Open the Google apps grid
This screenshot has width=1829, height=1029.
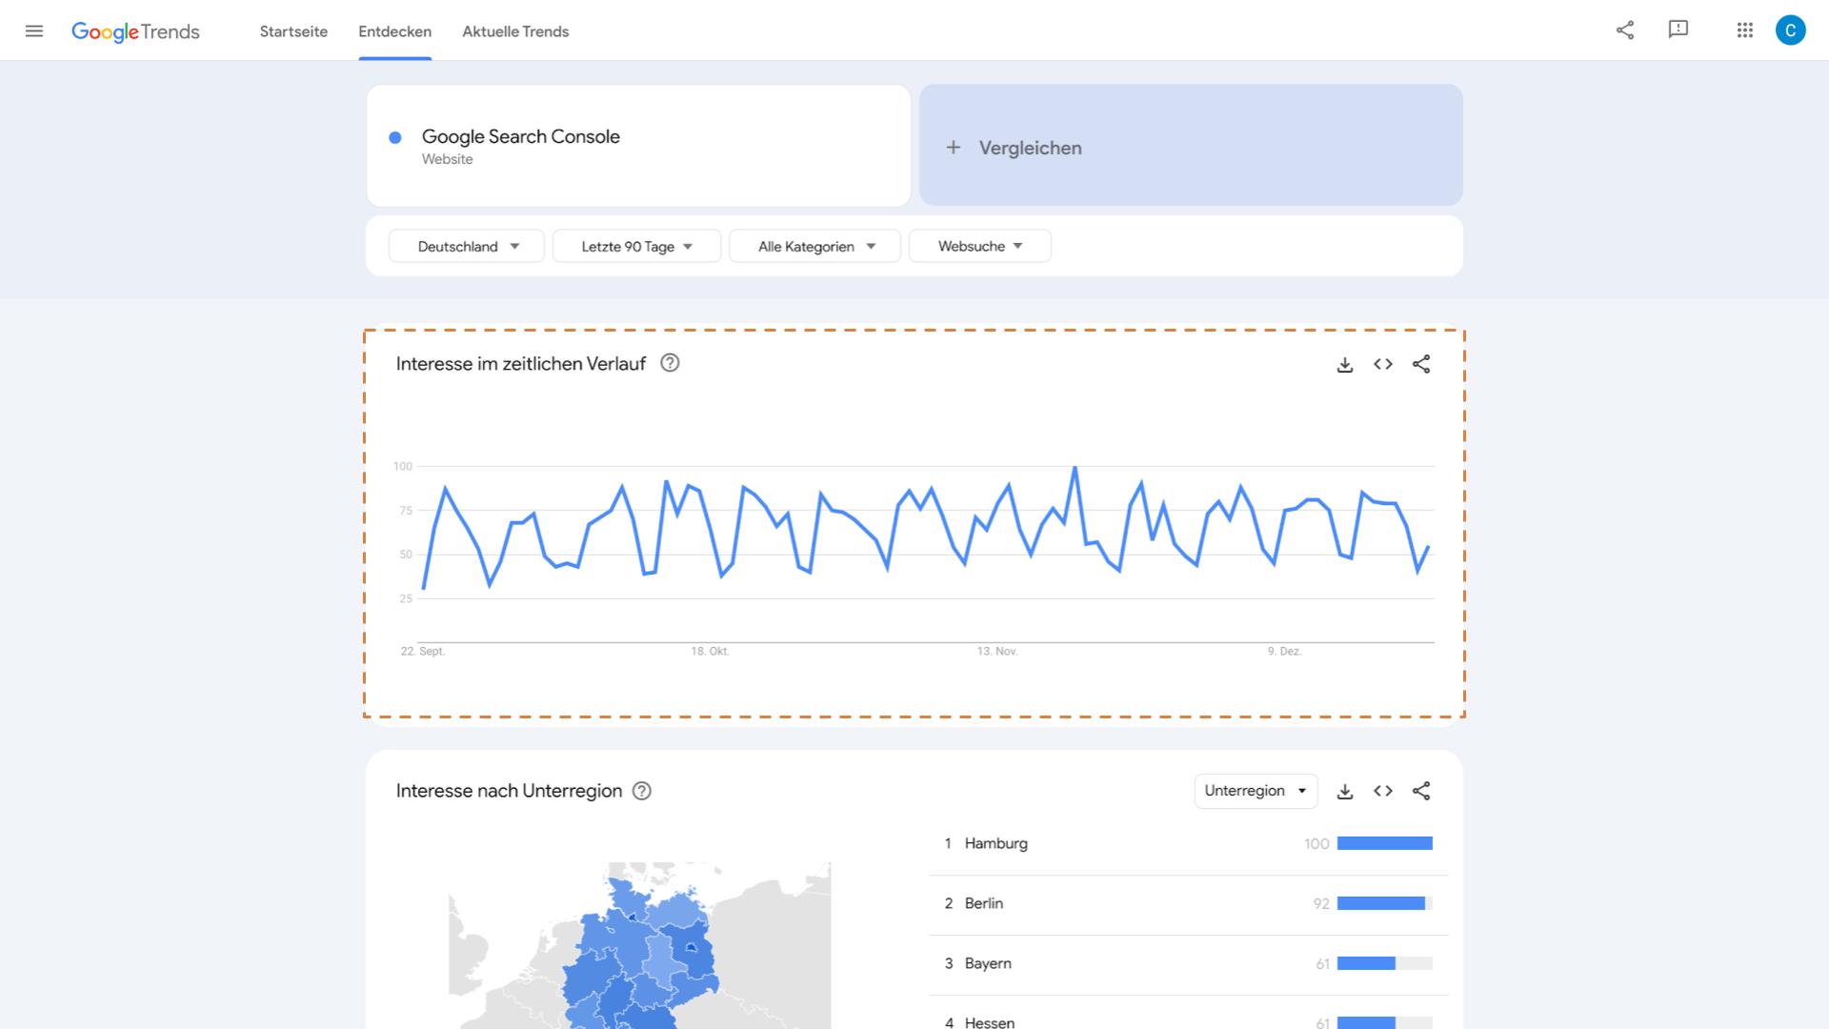coord(1745,30)
